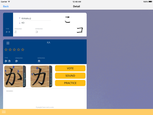The width and height of the screenshot is (153, 115).
Task: Select the second rating star
Action: pyautogui.click(x=10, y=50)
